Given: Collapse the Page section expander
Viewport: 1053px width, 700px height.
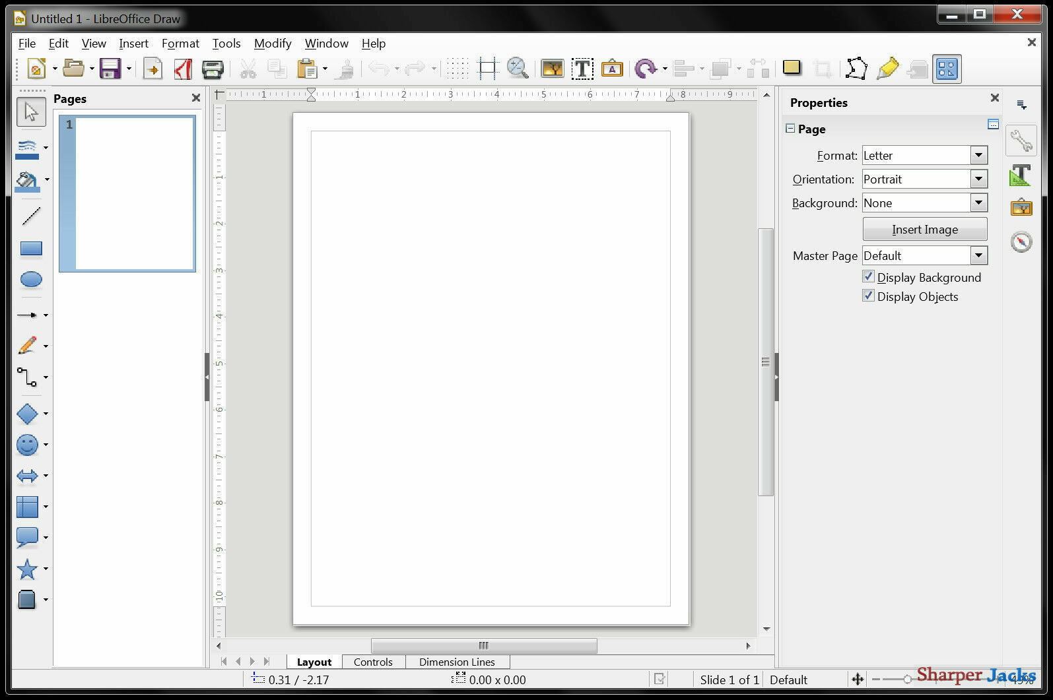Looking at the screenshot, I should click(790, 129).
